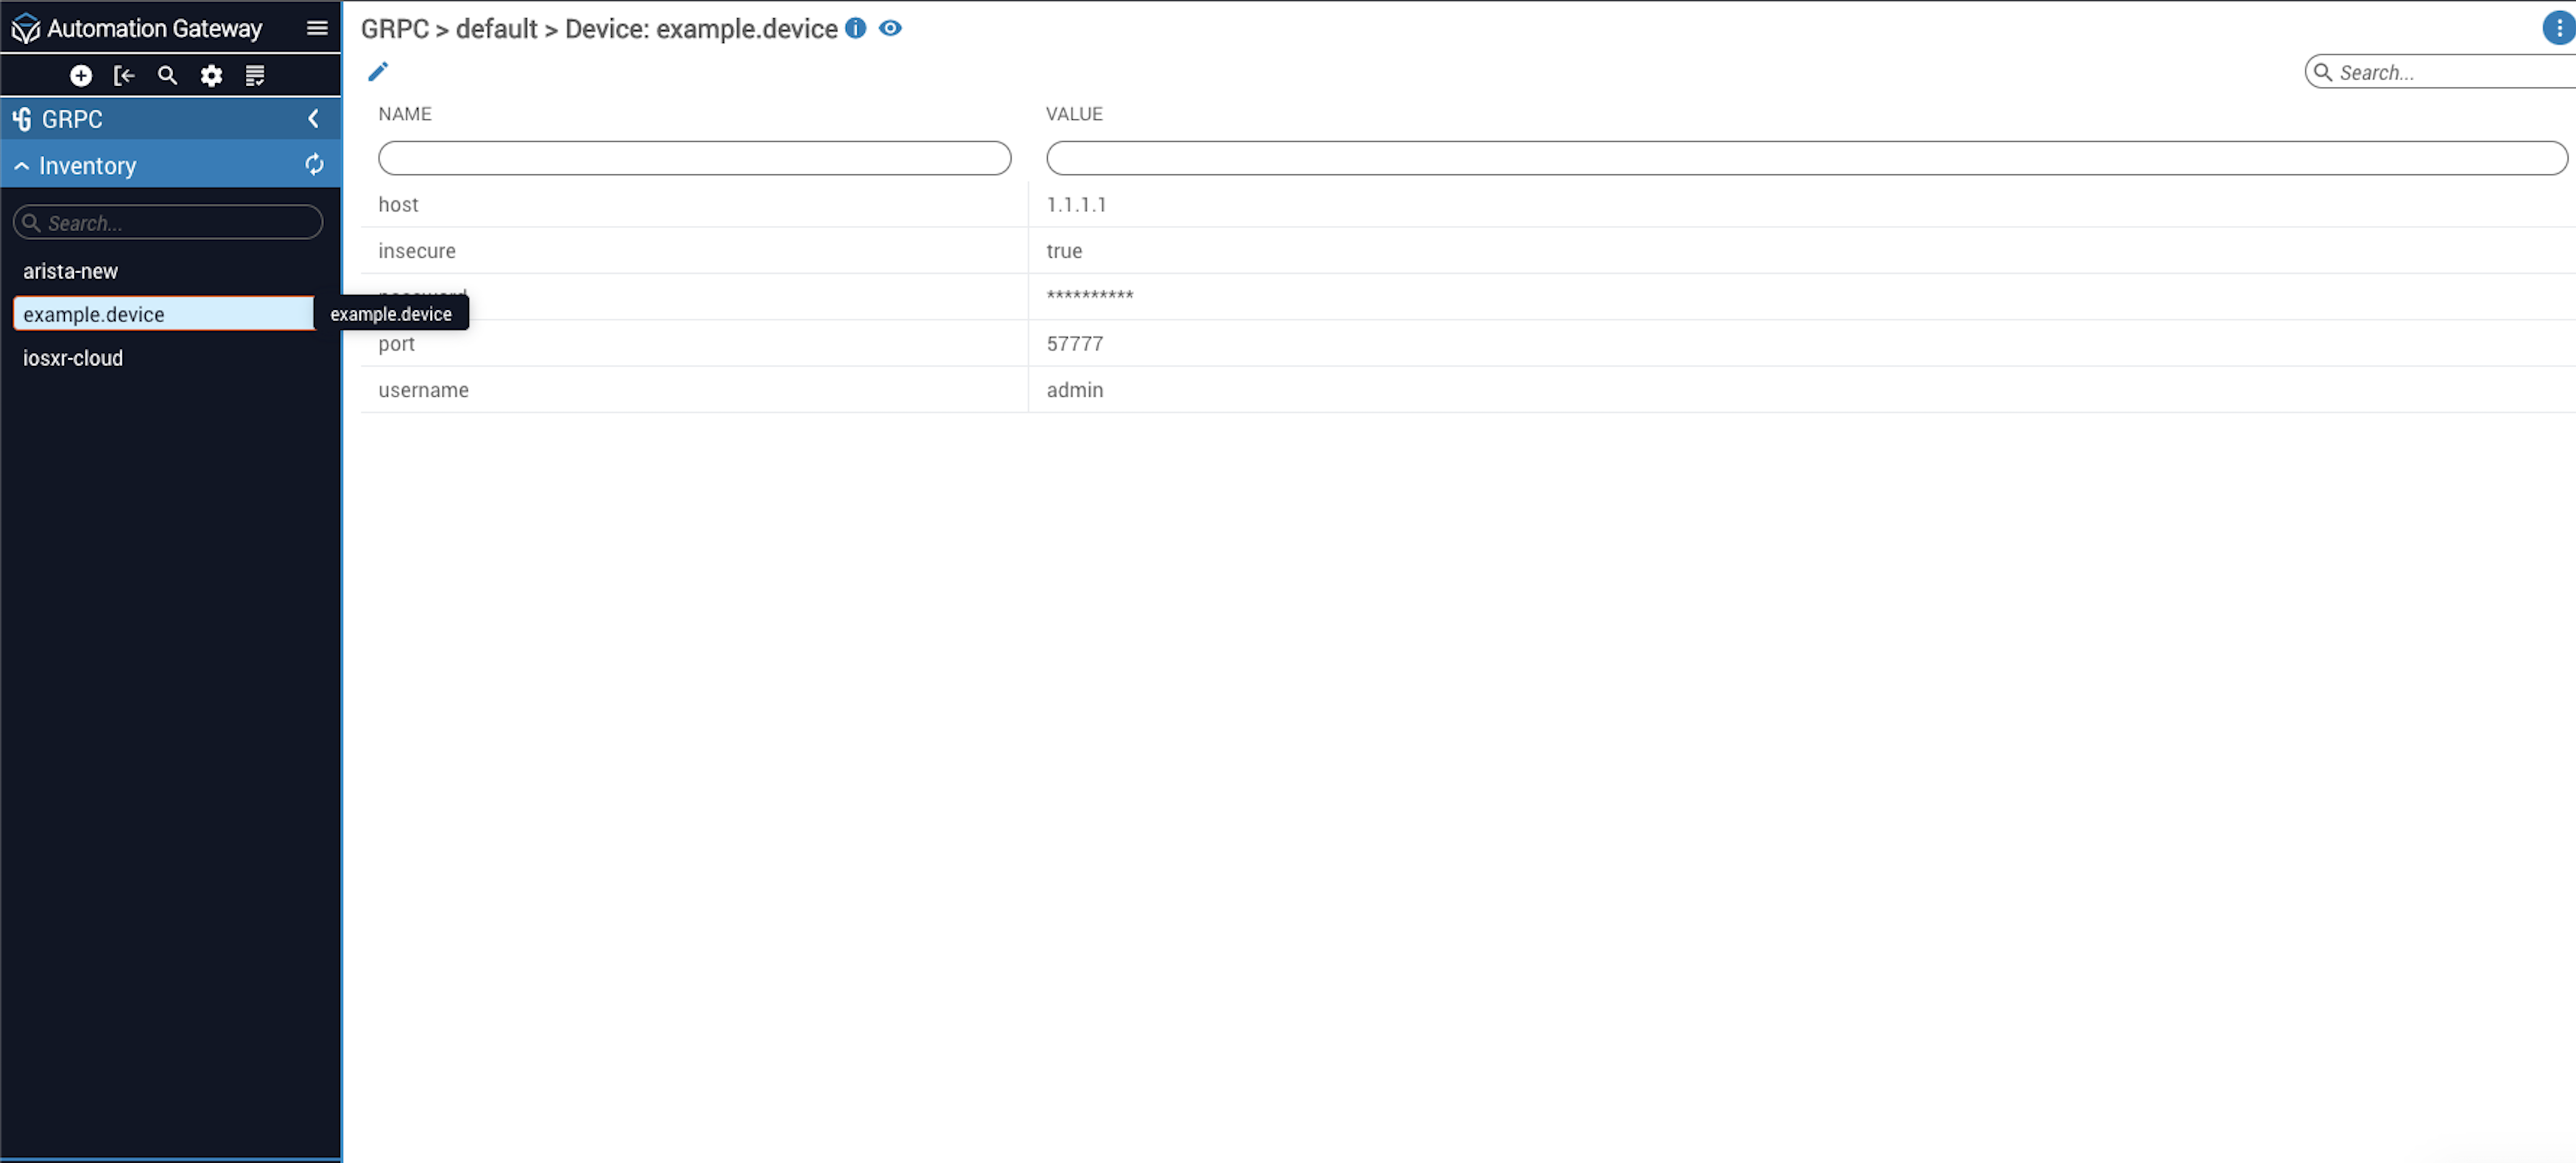Select arista-new in the inventory list
The width and height of the screenshot is (2576, 1163).
point(70,271)
